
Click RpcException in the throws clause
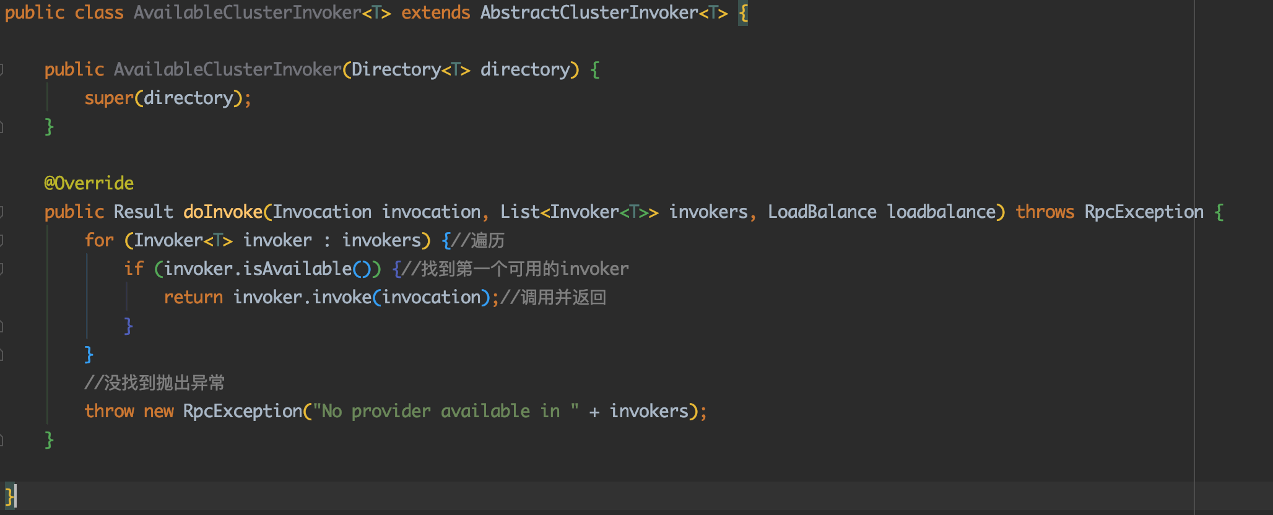(1144, 212)
